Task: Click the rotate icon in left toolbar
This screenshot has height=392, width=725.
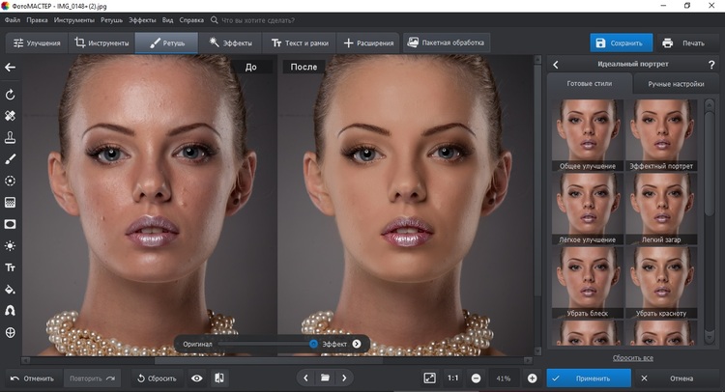Action: [x=11, y=95]
